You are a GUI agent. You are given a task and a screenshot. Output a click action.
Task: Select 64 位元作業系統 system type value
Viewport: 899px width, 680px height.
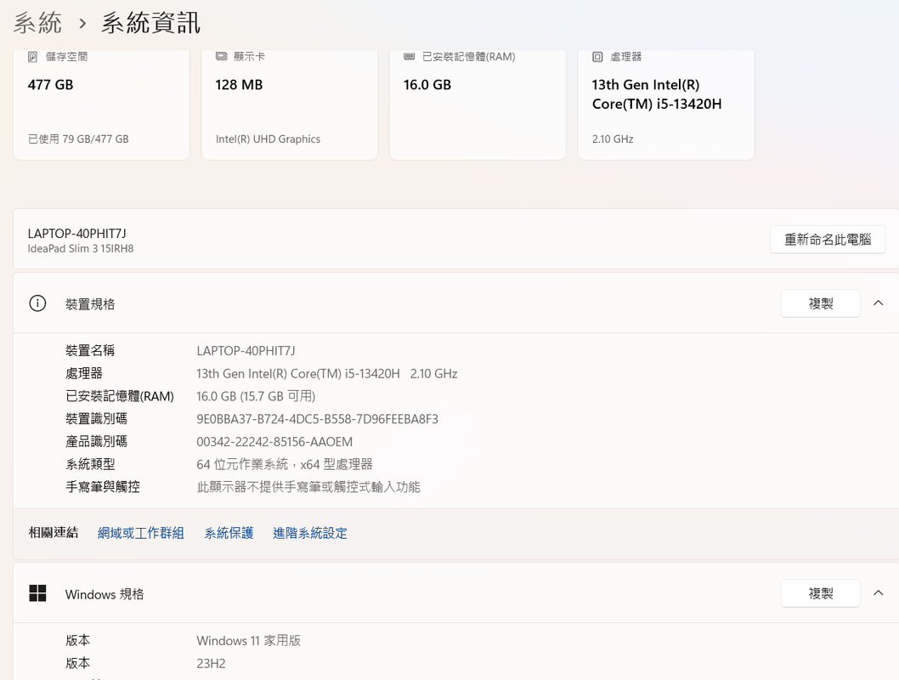(285, 464)
